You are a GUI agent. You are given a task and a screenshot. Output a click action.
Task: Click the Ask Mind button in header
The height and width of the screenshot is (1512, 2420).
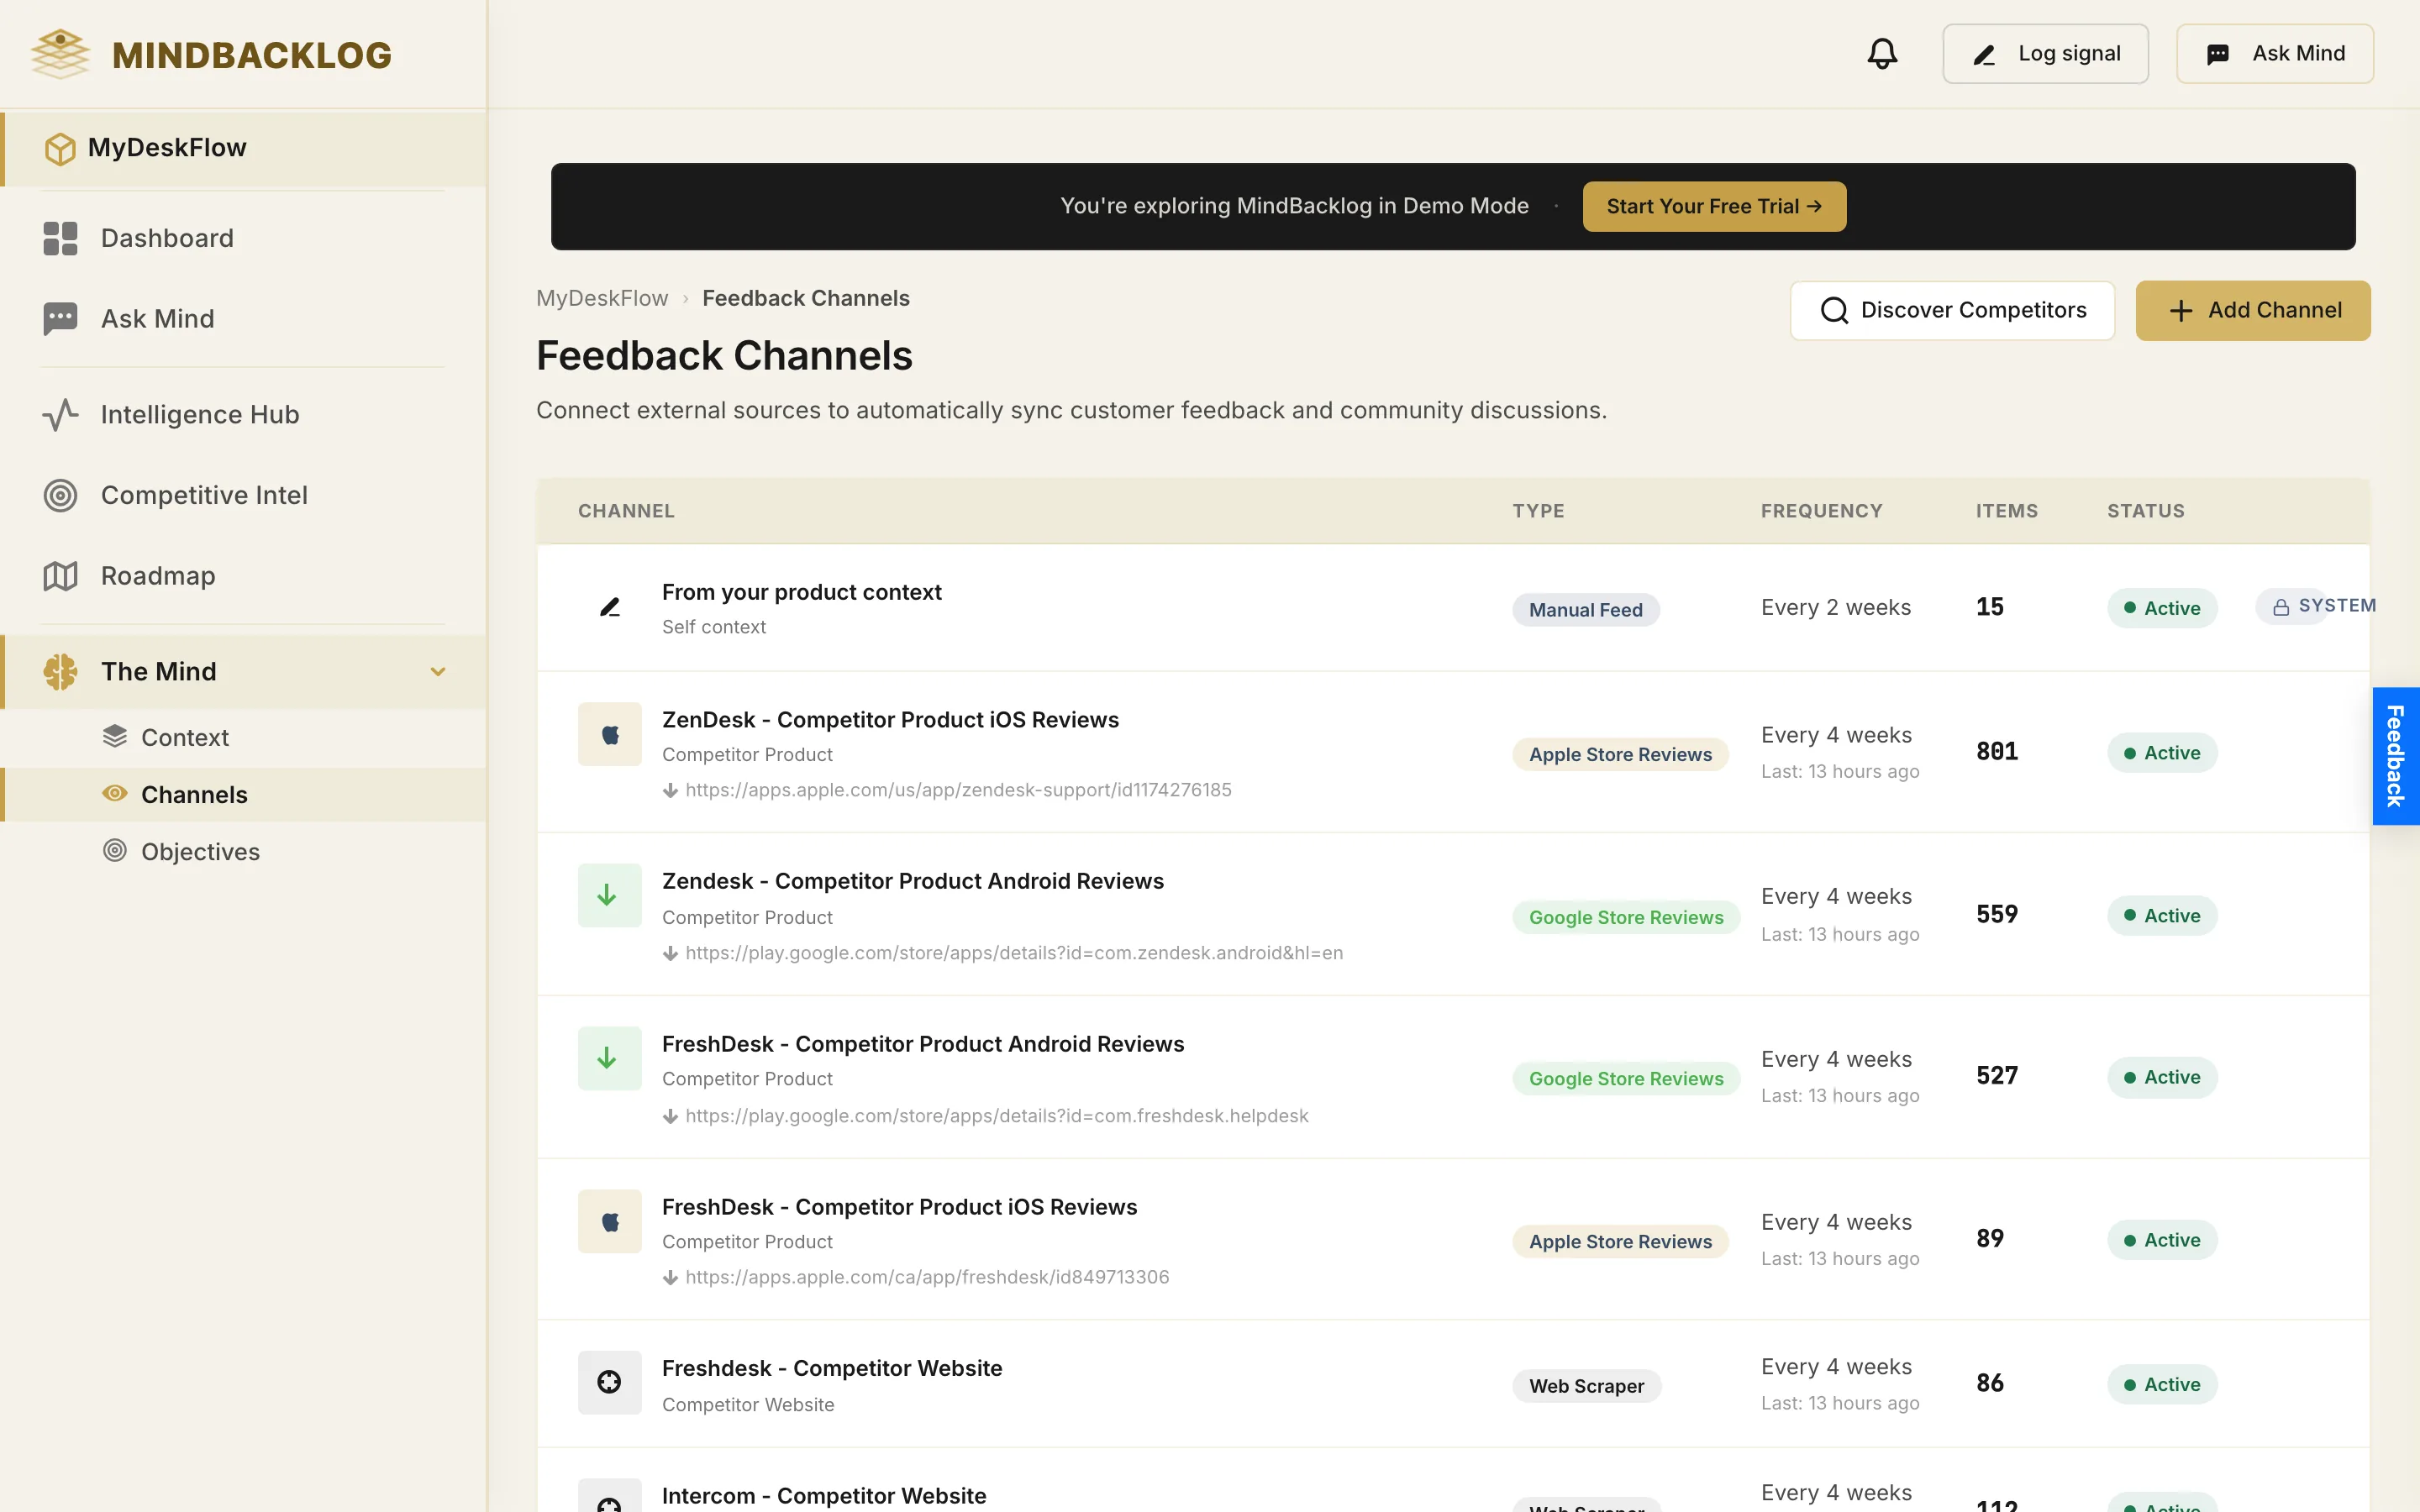2275,54
